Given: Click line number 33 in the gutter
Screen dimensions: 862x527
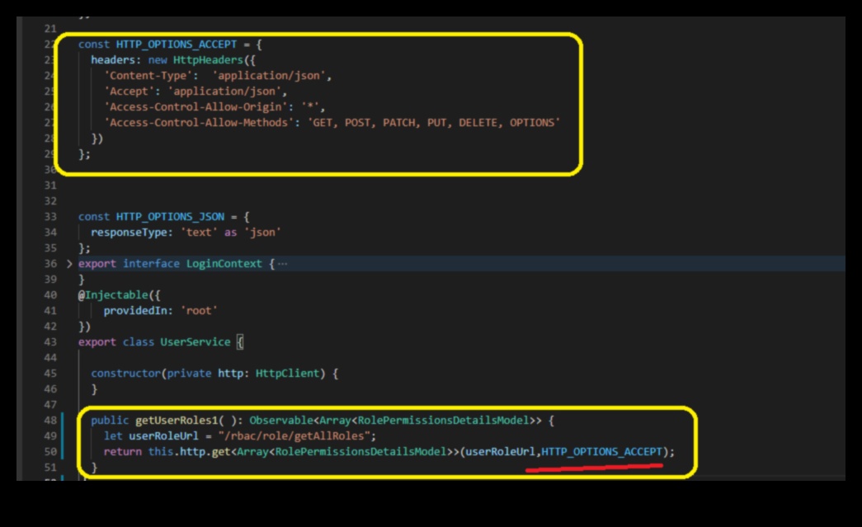Looking at the screenshot, I should [x=50, y=217].
